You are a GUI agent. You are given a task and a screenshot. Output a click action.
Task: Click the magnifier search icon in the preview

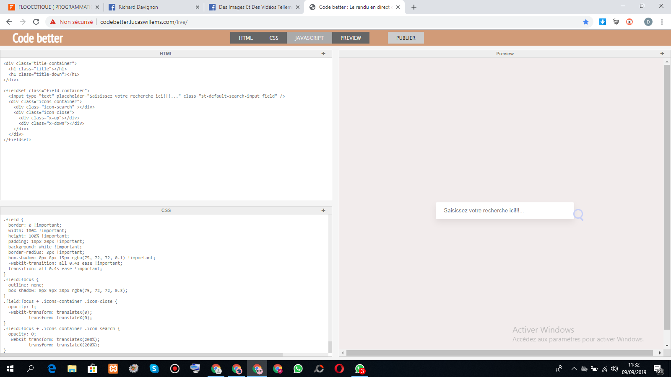pyautogui.click(x=578, y=215)
